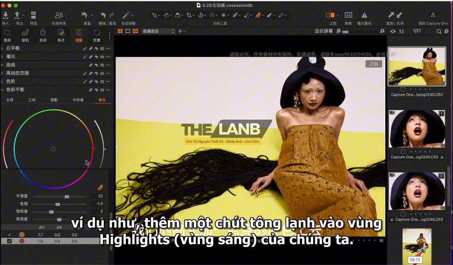This screenshot has width=453, height=265.
Task: Click the Export icon in toolbar
Action: pyautogui.click(x=17, y=15)
